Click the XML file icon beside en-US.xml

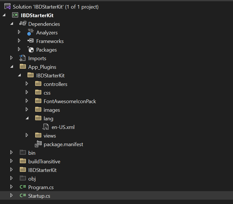coord(46,127)
